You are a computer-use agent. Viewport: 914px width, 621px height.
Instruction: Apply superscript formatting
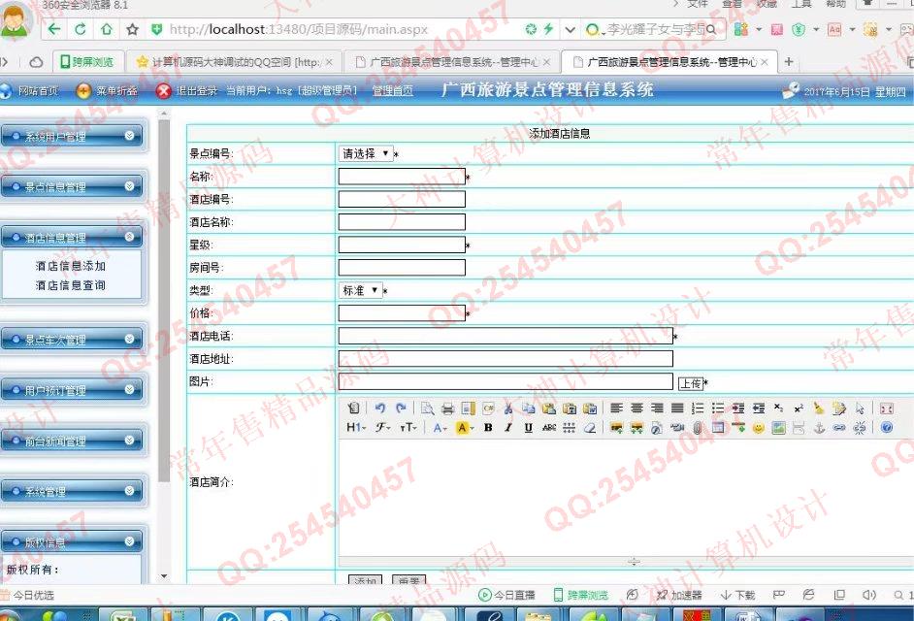click(799, 409)
